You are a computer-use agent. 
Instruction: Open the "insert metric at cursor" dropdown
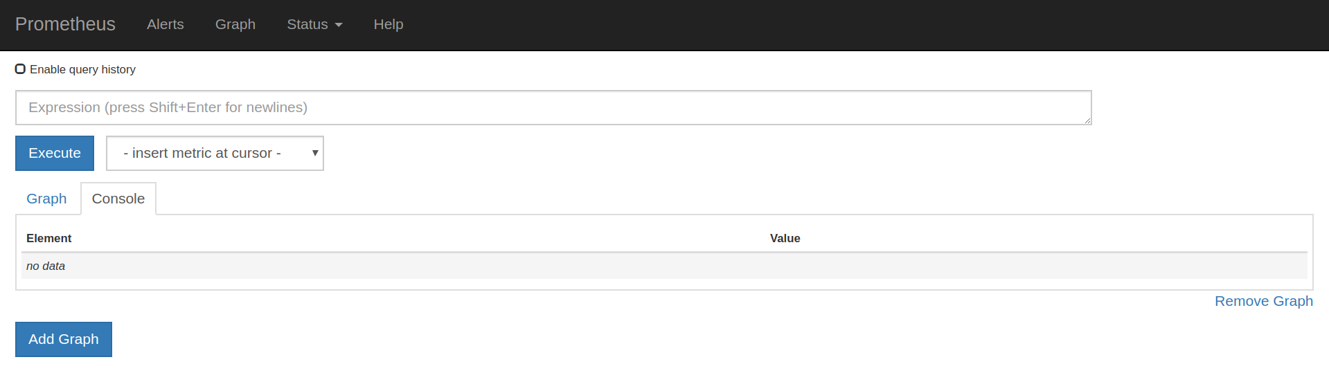point(215,153)
